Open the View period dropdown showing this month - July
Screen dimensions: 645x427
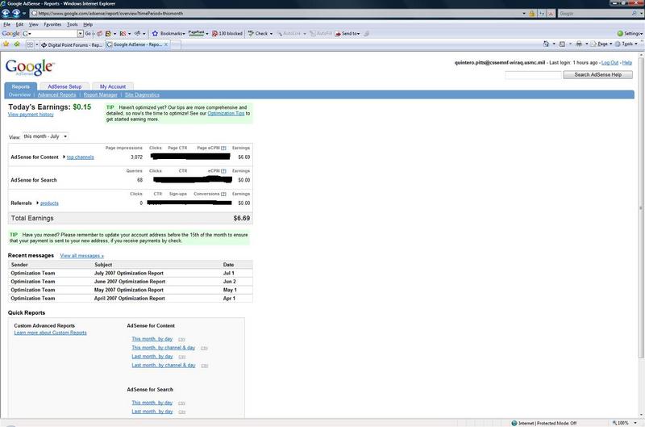[45, 136]
